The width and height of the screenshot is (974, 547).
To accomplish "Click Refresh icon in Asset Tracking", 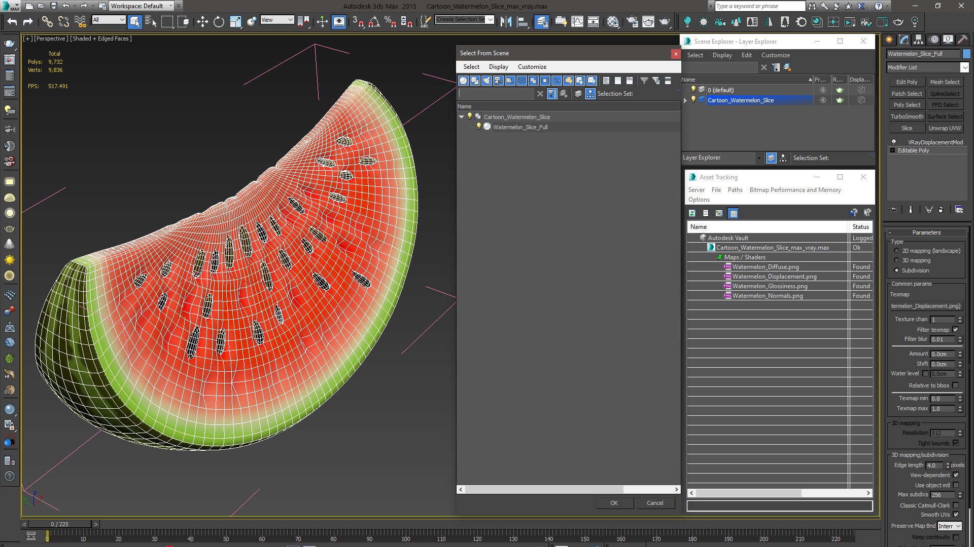I will tap(692, 213).
